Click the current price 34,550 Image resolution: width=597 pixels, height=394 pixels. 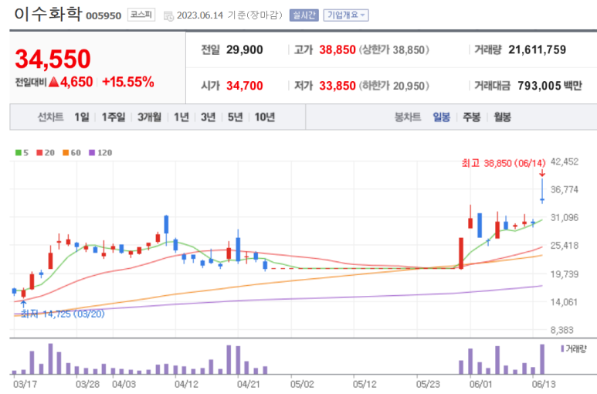53,59
